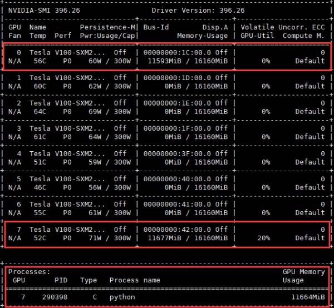Screen dimensions: 334x308
Task: Select process memory usage 11664MiB
Action: tap(308, 297)
